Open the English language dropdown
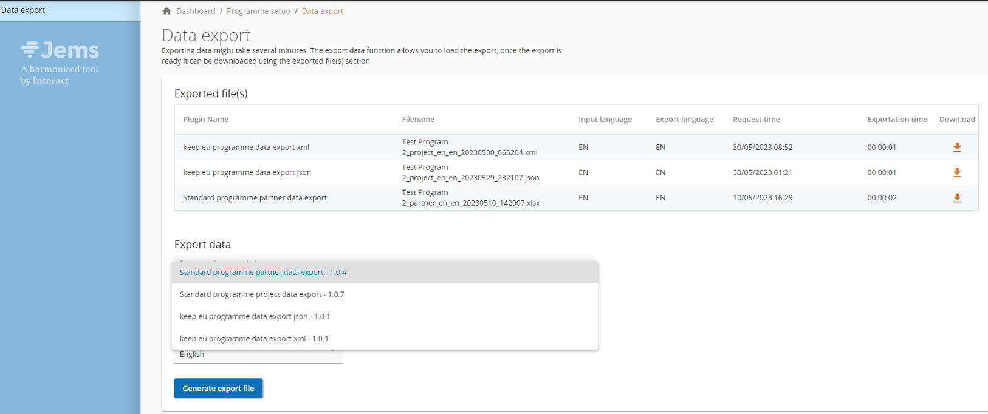Image resolution: width=988 pixels, height=414 pixels. pos(258,355)
